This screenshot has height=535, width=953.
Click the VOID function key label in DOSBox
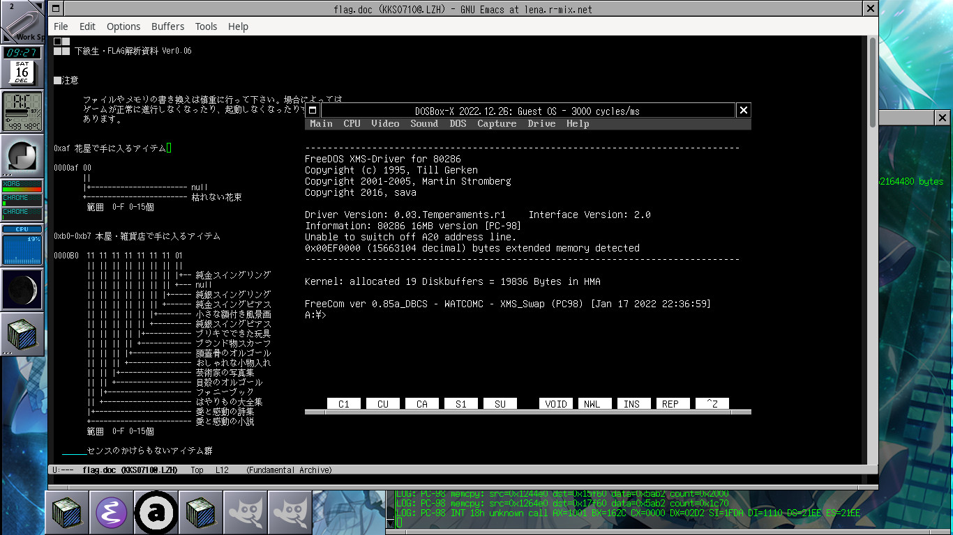point(556,404)
